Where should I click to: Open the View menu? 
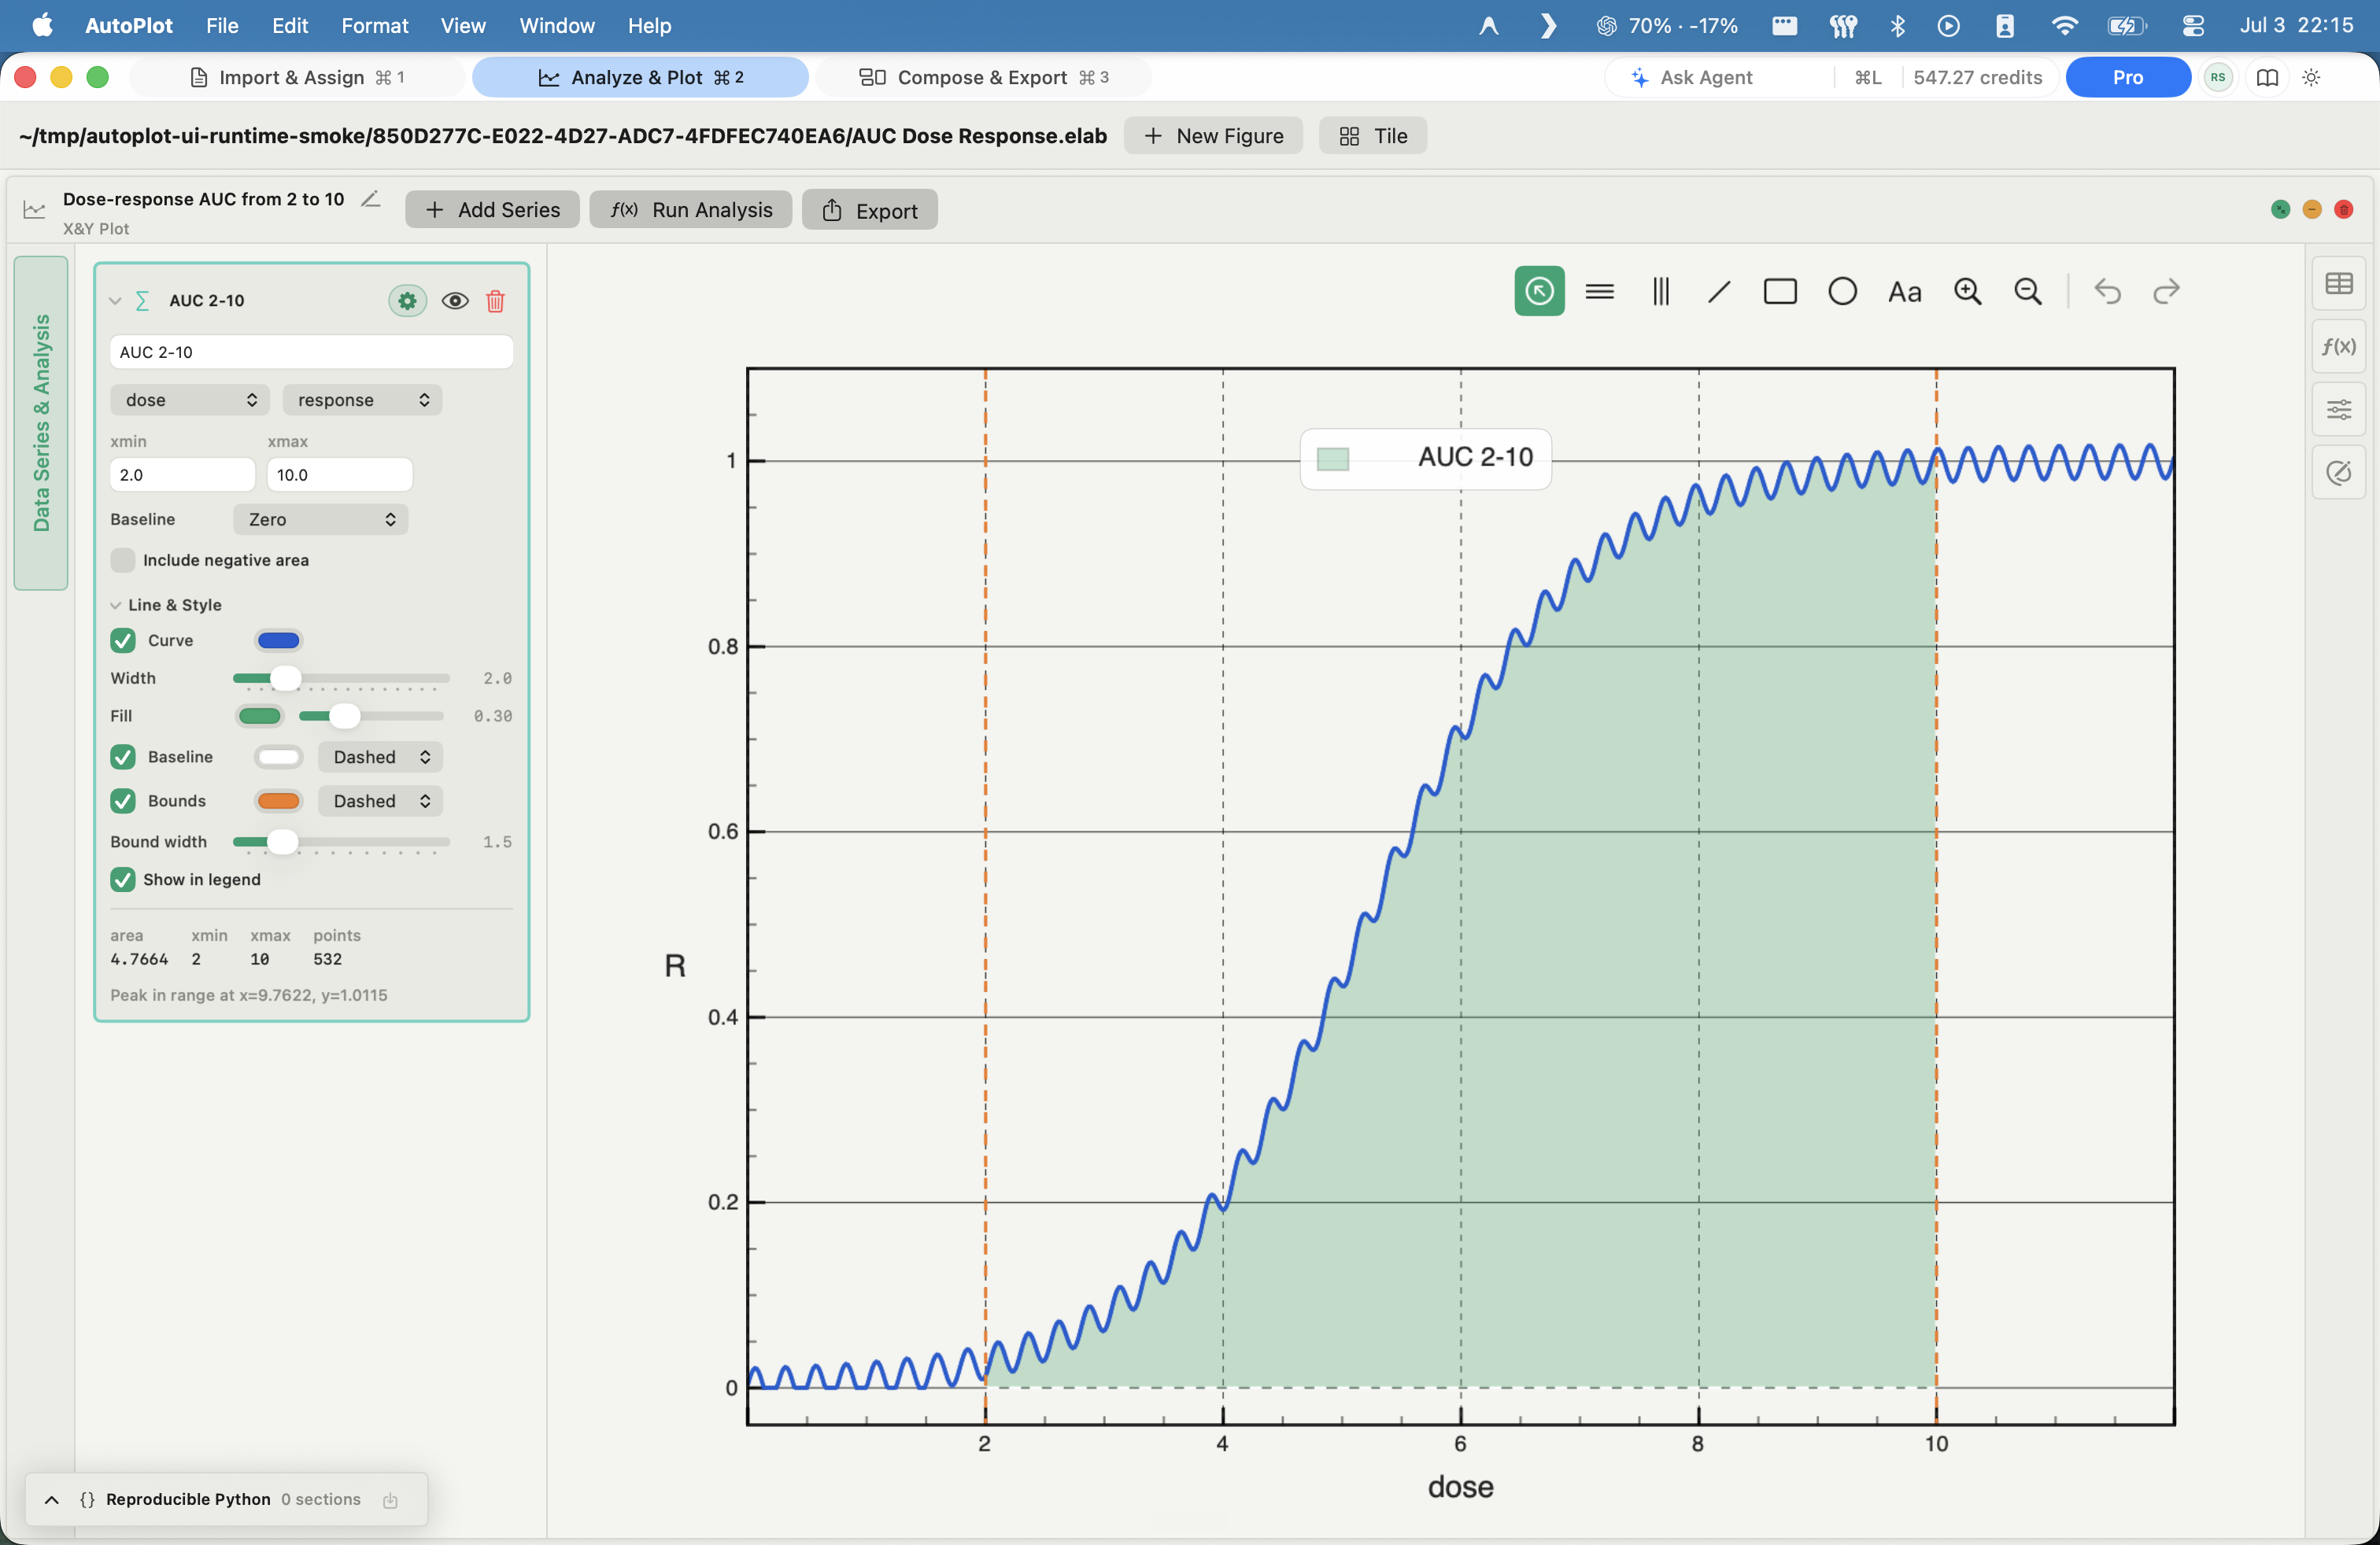463,25
